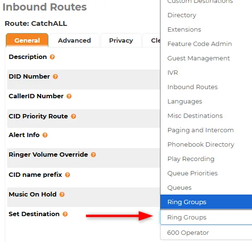The height and width of the screenshot is (242, 252).
Task: Open the CallerID Number help tooltip icon
Action: [x=69, y=96]
